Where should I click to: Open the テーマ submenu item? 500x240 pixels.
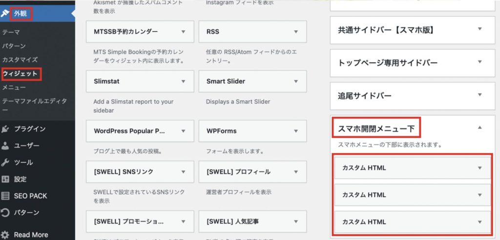(x=11, y=32)
